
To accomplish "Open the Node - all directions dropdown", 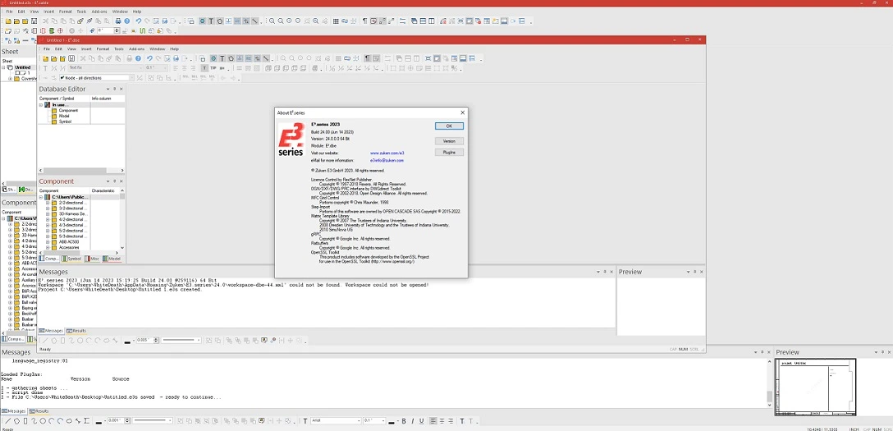I will point(131,78).
